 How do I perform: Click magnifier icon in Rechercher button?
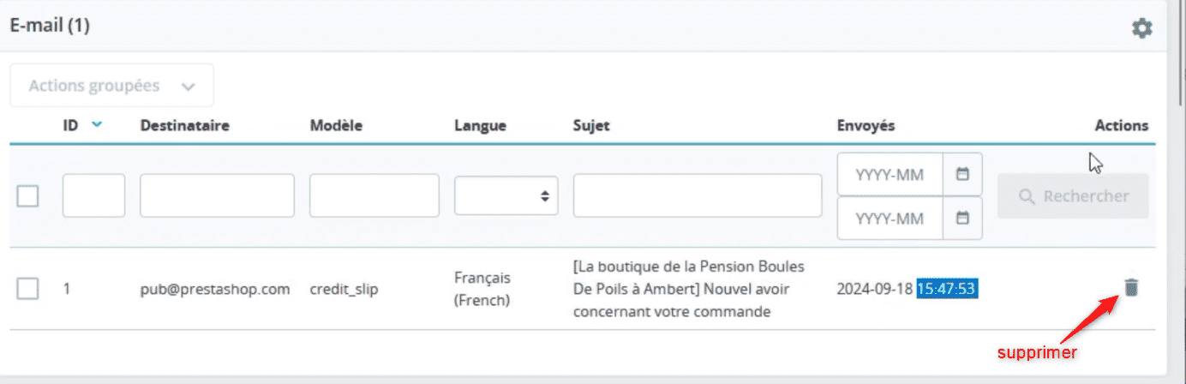click(1027, 196)
